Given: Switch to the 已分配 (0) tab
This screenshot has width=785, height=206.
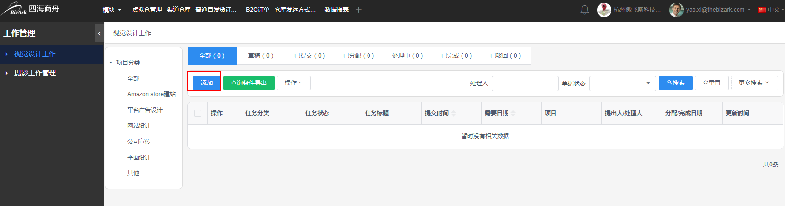Looking at the screenshot, I should point(359,56).
